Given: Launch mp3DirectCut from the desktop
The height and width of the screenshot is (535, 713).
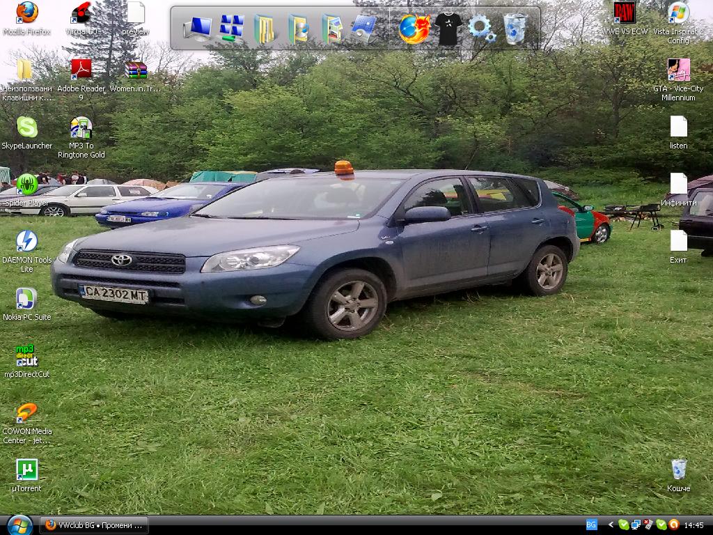Looking at the screenshot, I should point(26,356).
